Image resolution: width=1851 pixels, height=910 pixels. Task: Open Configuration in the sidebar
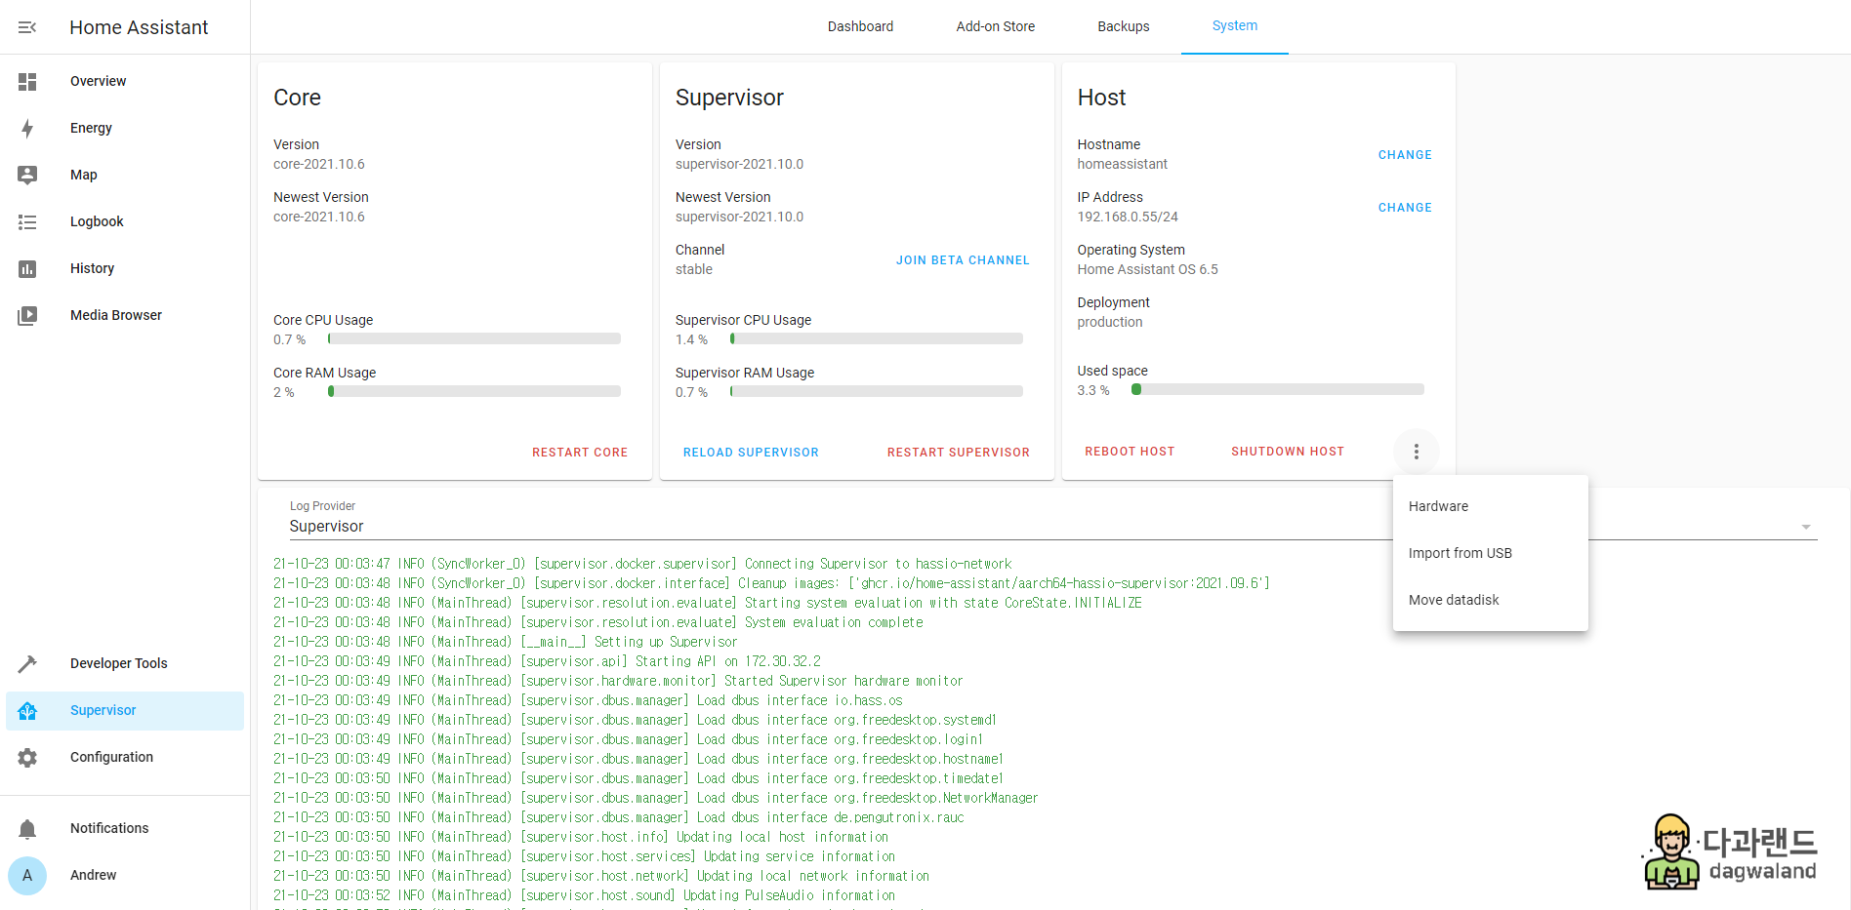pos(125,758)
